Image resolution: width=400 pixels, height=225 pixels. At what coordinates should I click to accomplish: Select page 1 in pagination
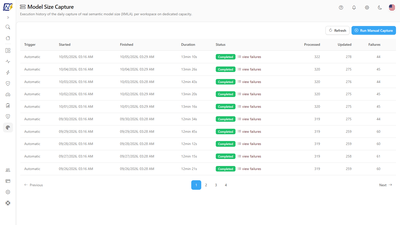coord(196,185)
